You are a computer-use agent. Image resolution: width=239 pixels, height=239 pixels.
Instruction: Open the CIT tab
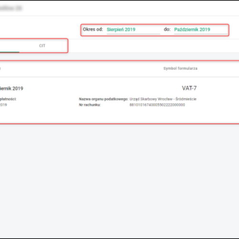[42, 46]
